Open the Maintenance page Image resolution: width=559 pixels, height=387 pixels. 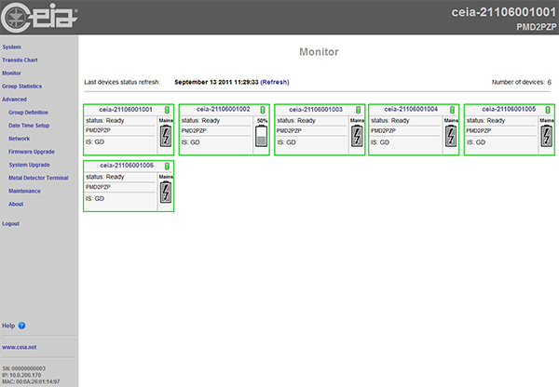(x=24, y=192)
